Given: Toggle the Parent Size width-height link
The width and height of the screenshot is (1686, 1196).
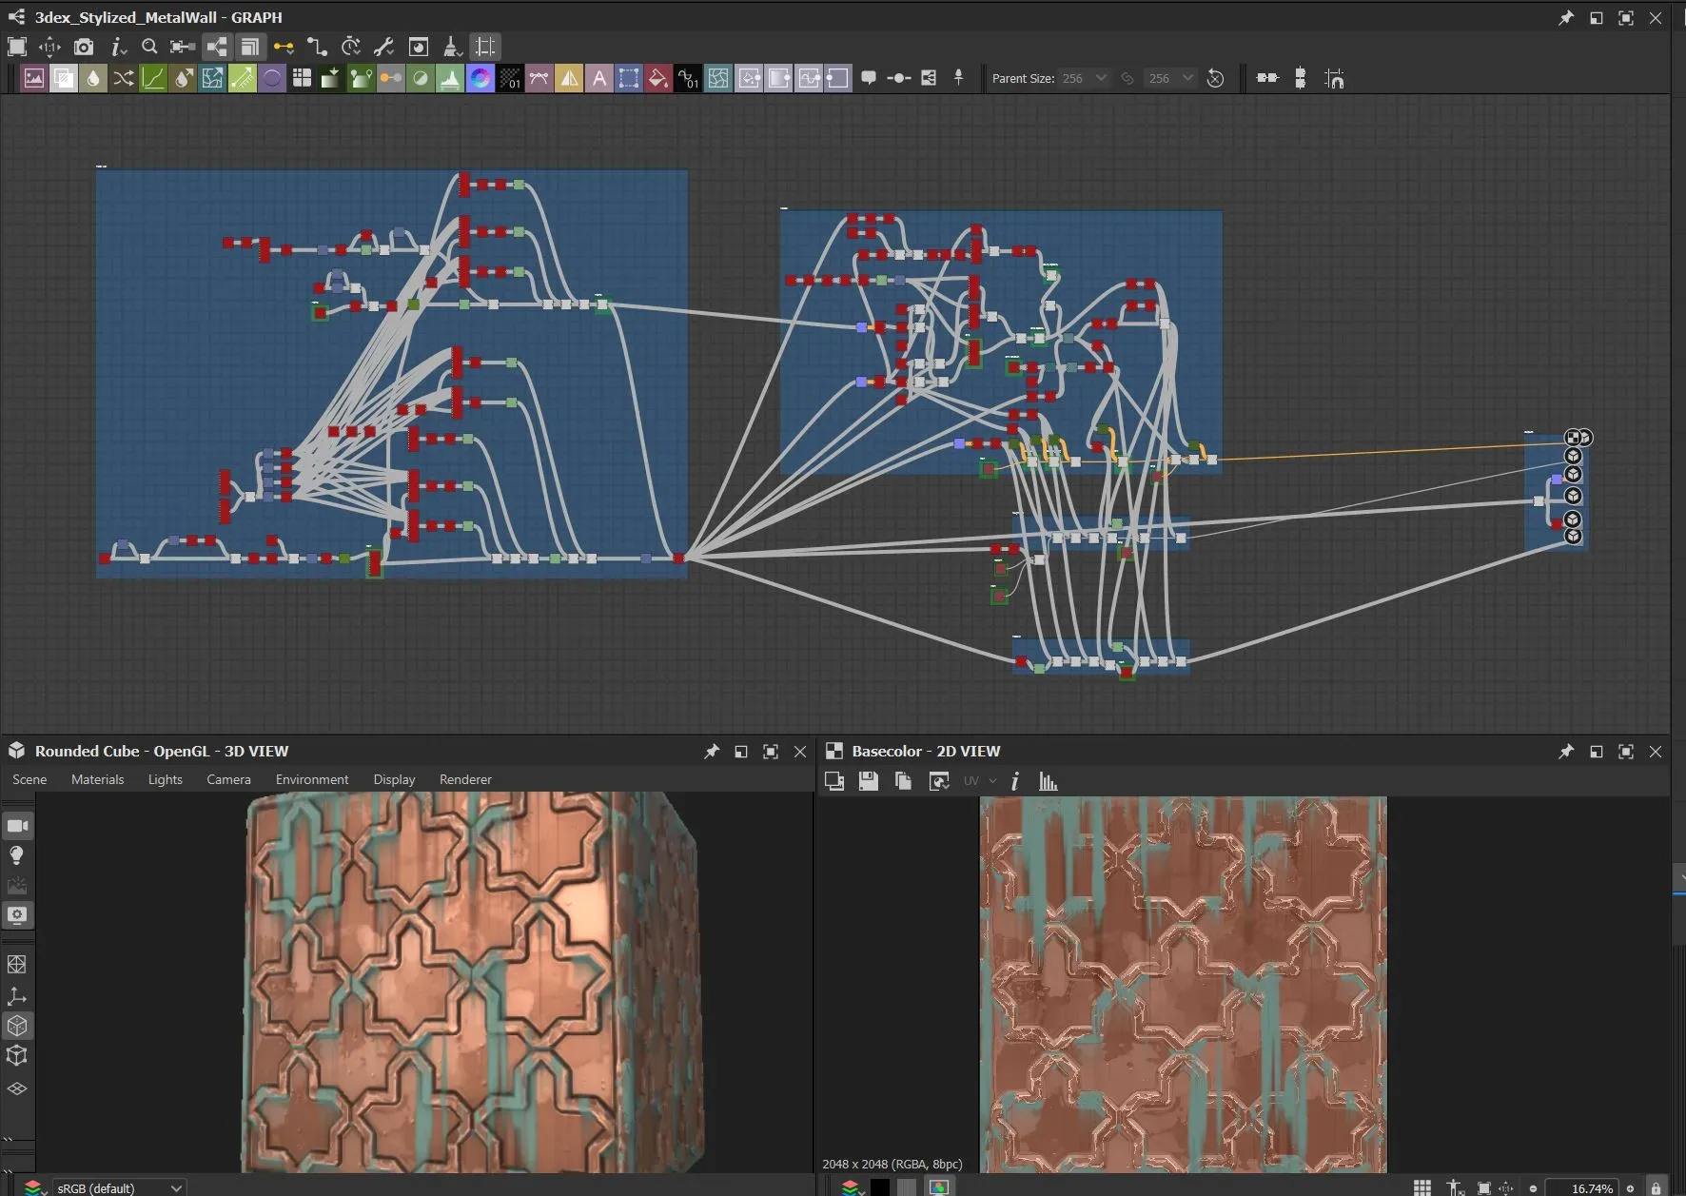Looking at the screenshot, I should tap(1127, 78).
